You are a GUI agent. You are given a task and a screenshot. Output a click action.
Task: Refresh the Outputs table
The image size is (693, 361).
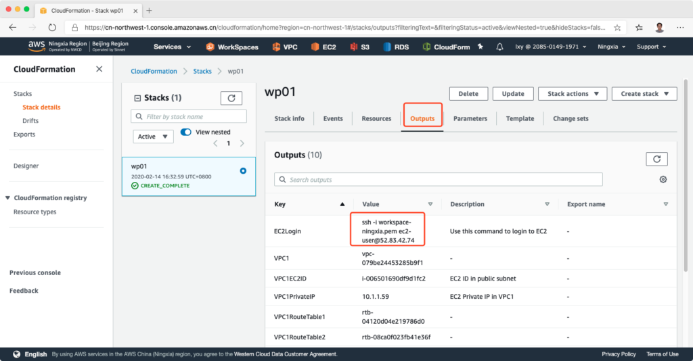[x=656, y=158]
